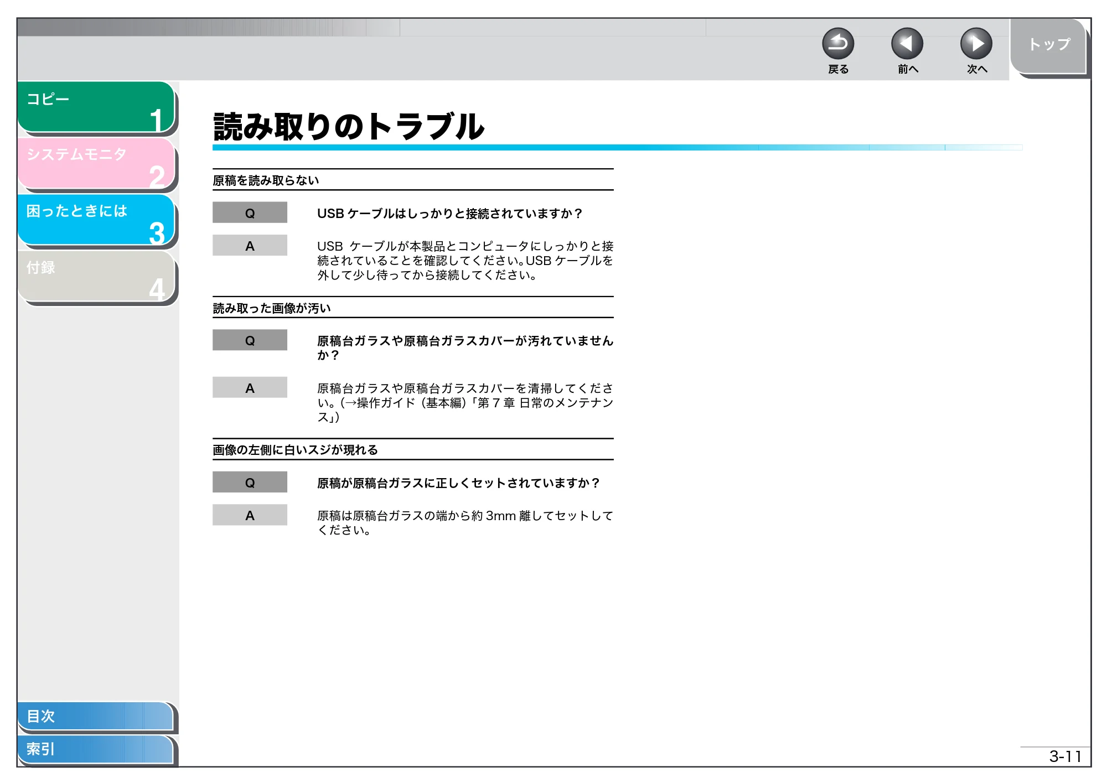
Task: Click the Q label beside USB question
Action: 250,213
